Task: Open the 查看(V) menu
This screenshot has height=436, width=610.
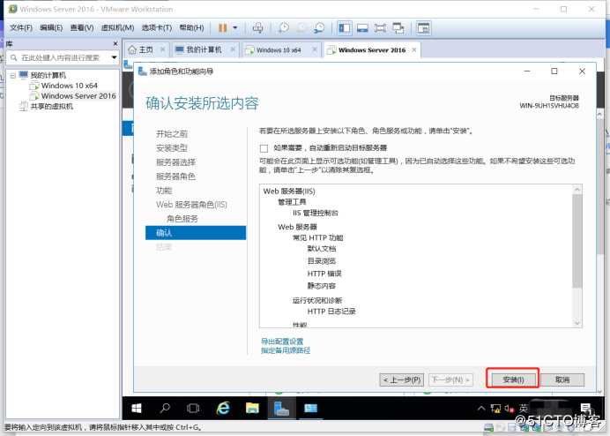Action: (x=82, y=27)
